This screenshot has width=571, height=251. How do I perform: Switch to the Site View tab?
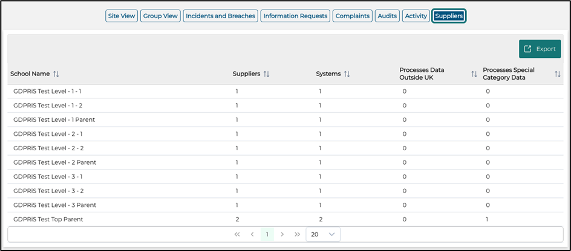(x=121, y=16)
